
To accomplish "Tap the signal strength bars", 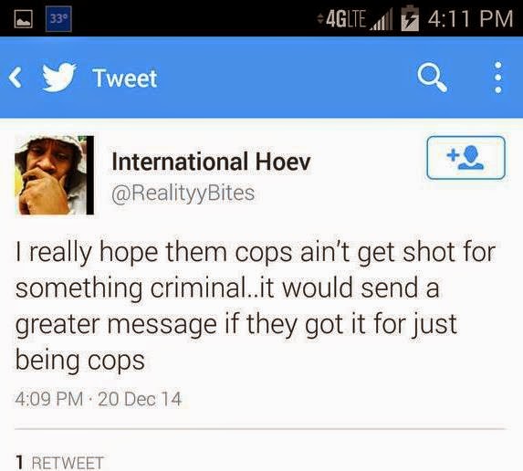I will coord(381,20).
